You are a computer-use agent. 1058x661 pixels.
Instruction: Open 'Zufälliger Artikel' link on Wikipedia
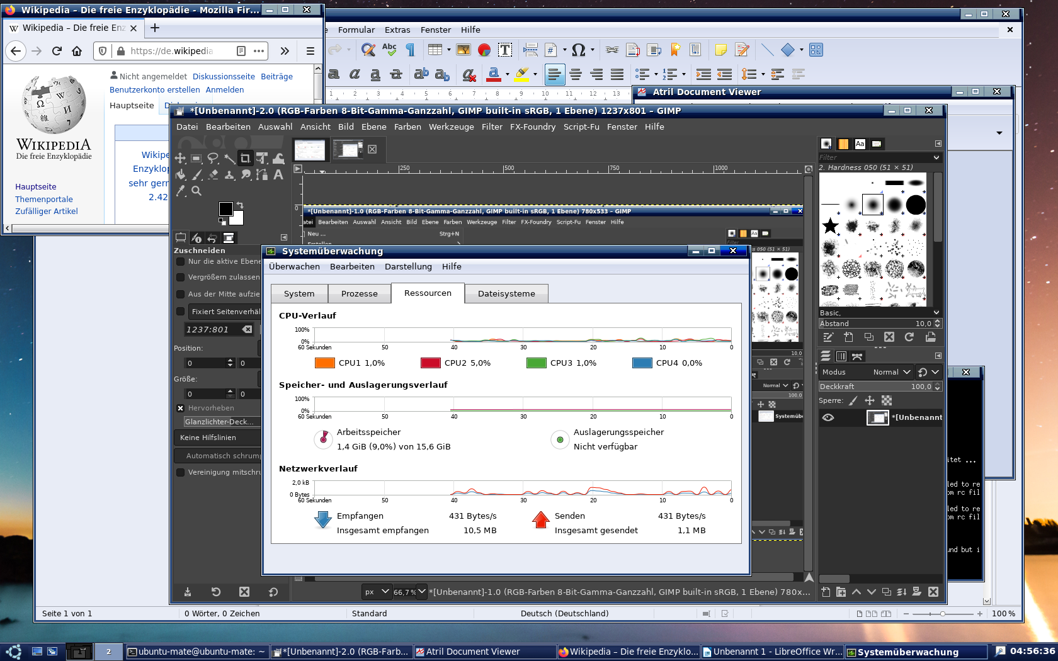pos(47,212)
